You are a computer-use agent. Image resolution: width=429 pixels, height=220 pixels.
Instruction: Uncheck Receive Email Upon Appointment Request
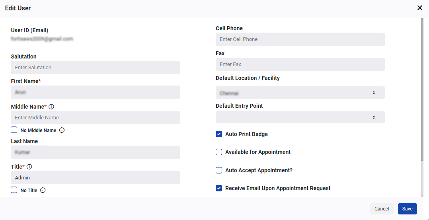(x=219, y=188)
